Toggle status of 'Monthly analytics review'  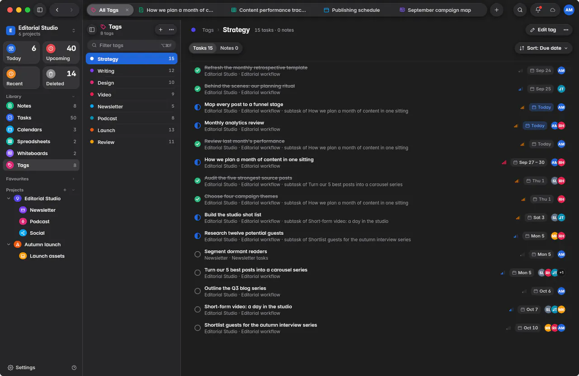point(198,126)
